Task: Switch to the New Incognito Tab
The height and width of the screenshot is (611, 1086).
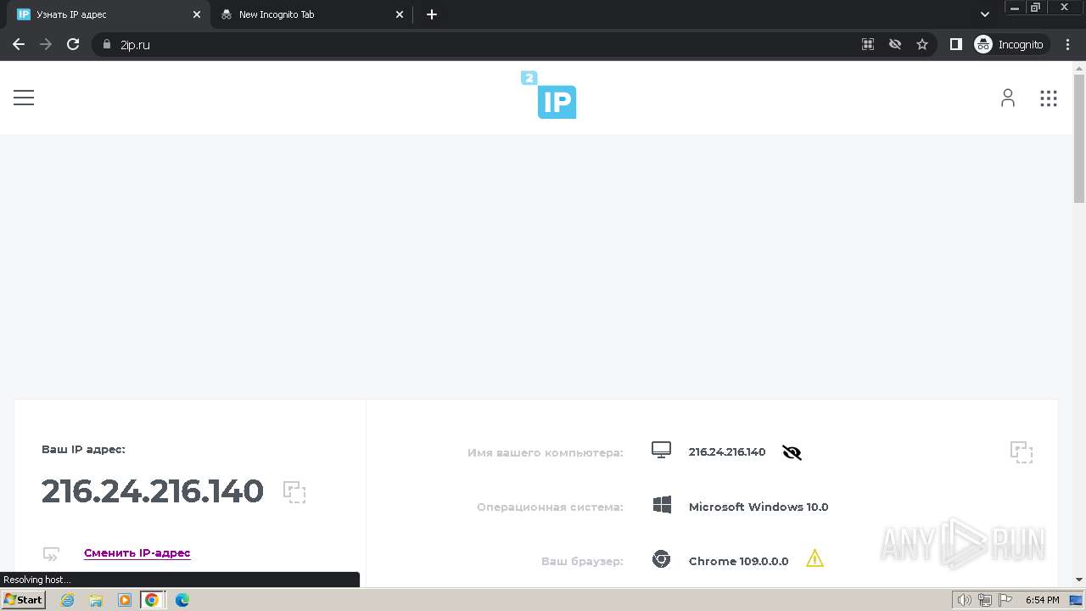Action: click(311, 14)
